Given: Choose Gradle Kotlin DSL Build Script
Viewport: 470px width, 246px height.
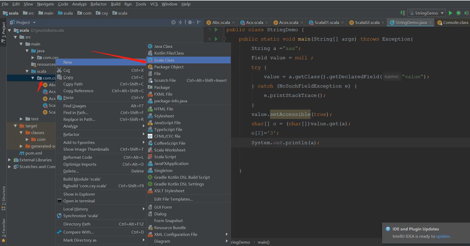Looking at the screenshot, I should click(x=189, y=177).
